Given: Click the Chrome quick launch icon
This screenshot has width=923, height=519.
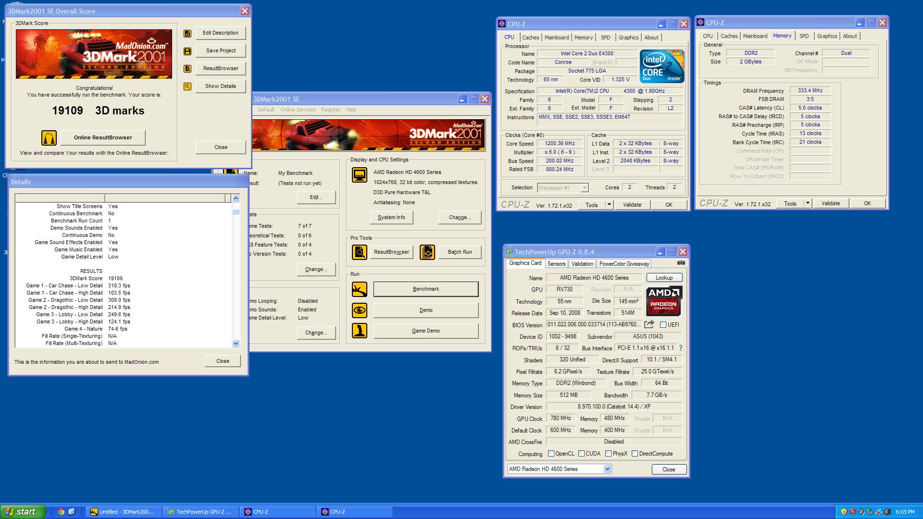Looking at the screenshot, I should tap(61, 512).
